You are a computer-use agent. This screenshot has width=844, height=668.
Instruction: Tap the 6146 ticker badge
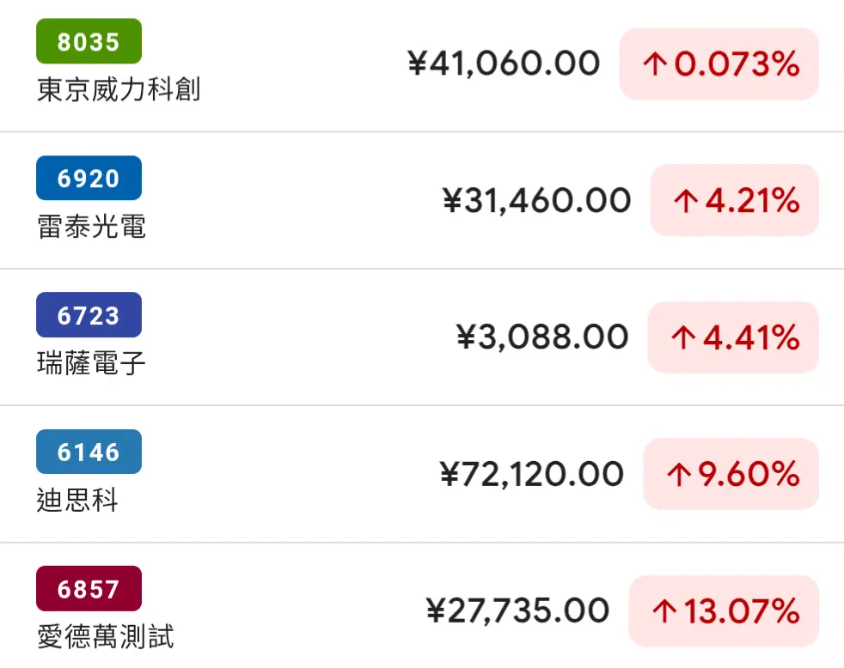point(89,452)
